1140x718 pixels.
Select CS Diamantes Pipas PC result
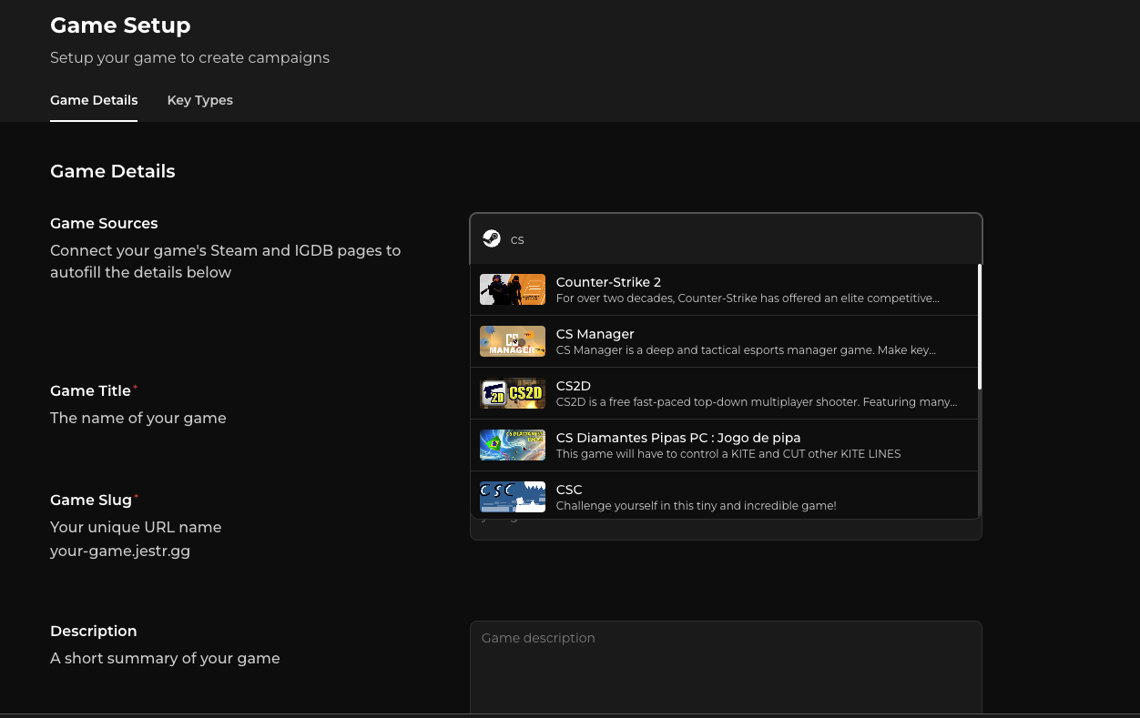tap(724, 445)
